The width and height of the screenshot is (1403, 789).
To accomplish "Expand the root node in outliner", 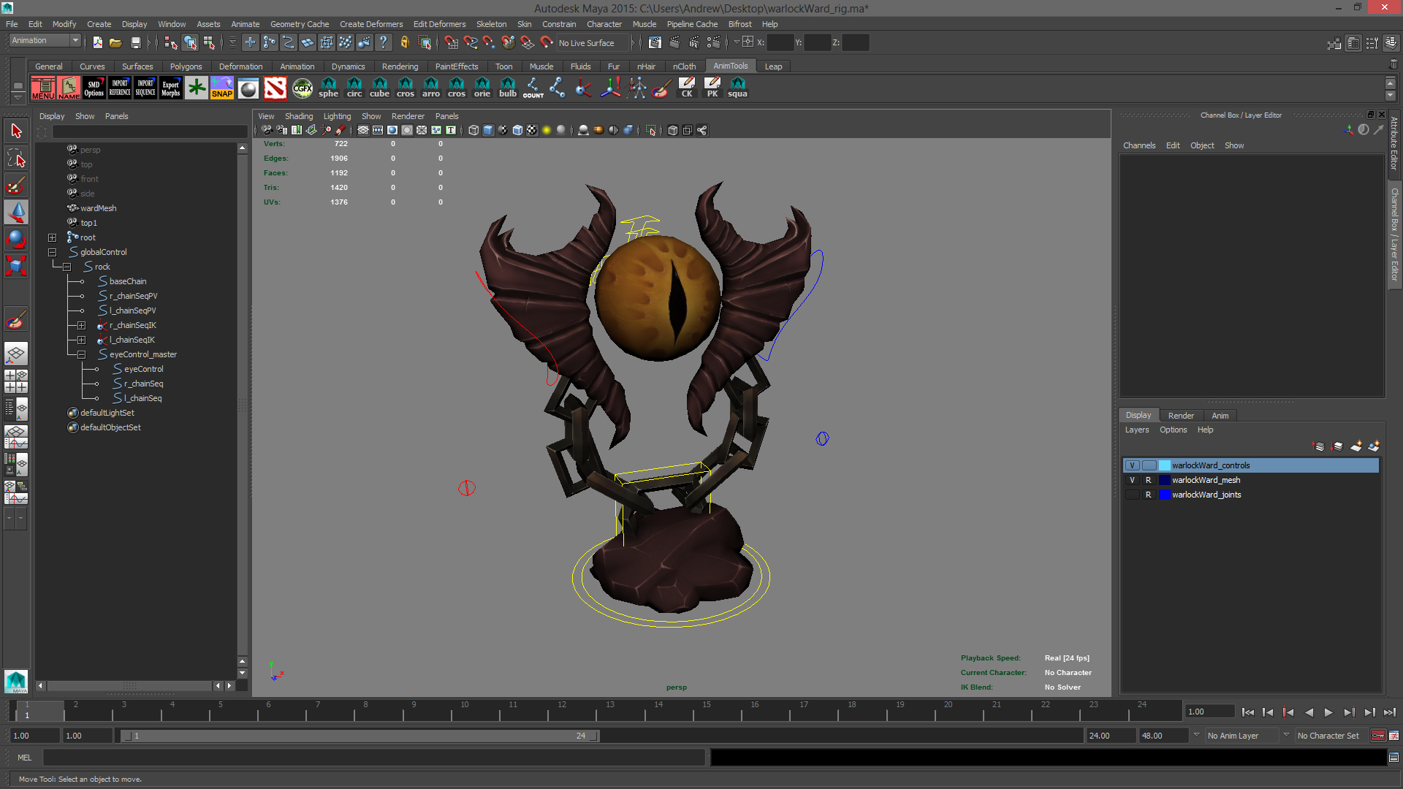I will pyautogui.click(x=52, y=237).
